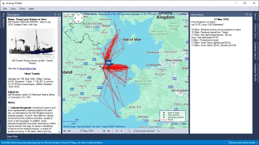
Task: Click the Dublin label on the map
Action: click(100, 64)
